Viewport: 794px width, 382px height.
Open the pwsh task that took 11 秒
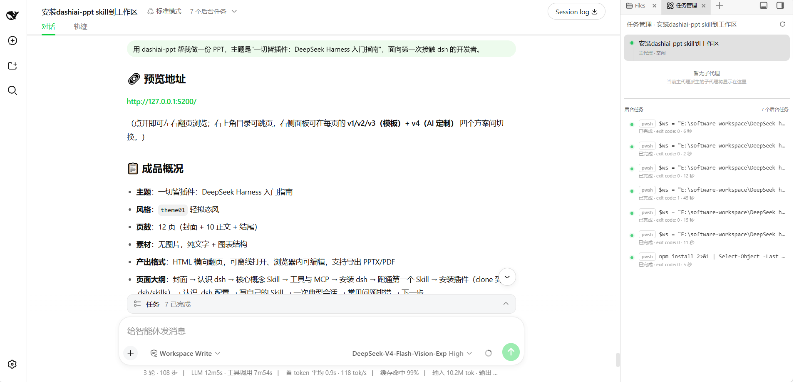(x=707, y=238)
